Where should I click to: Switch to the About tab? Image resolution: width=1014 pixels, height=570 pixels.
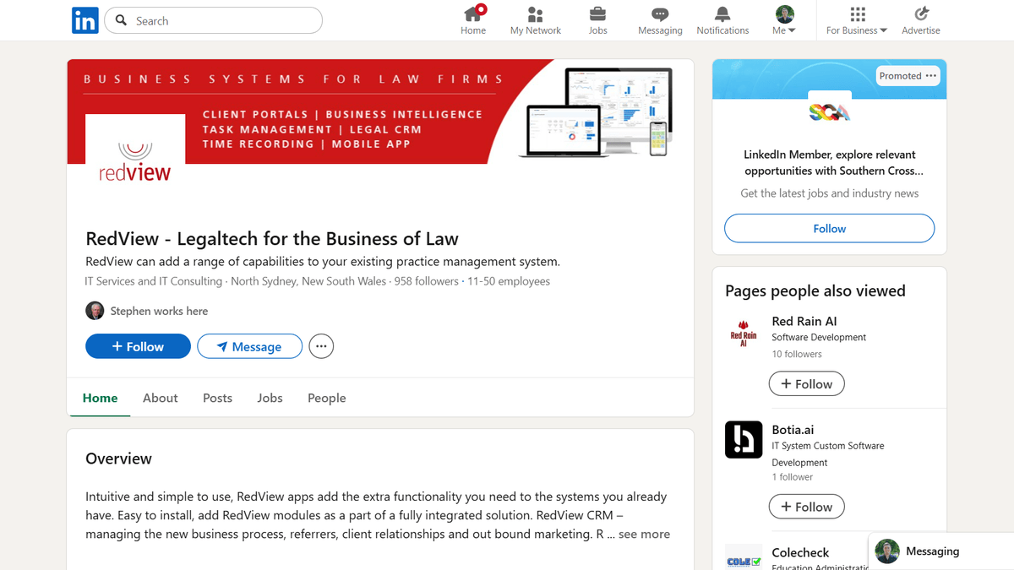click(x=161, y=398)
